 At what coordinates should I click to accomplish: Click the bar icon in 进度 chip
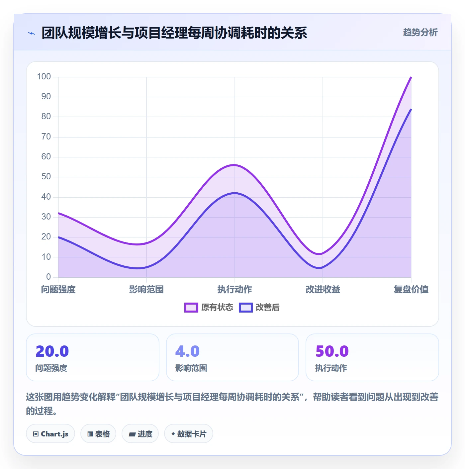(x=132, y=434)
